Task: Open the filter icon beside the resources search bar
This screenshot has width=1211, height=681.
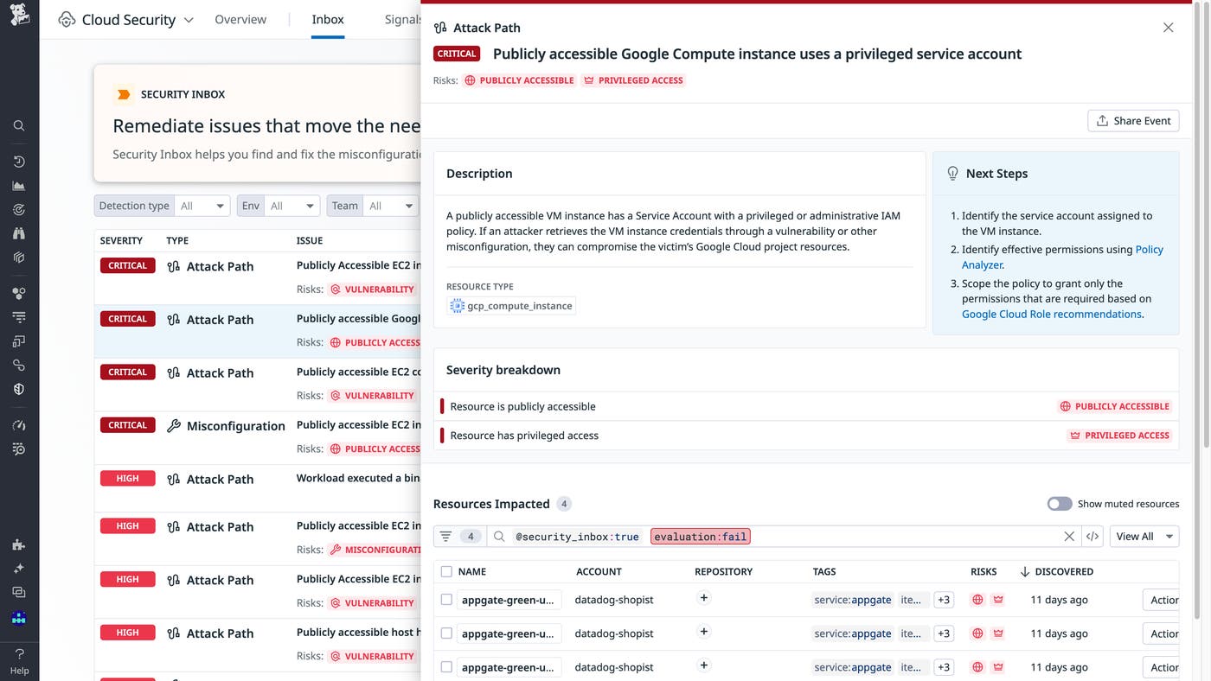Action: click(x=445, y=536)
